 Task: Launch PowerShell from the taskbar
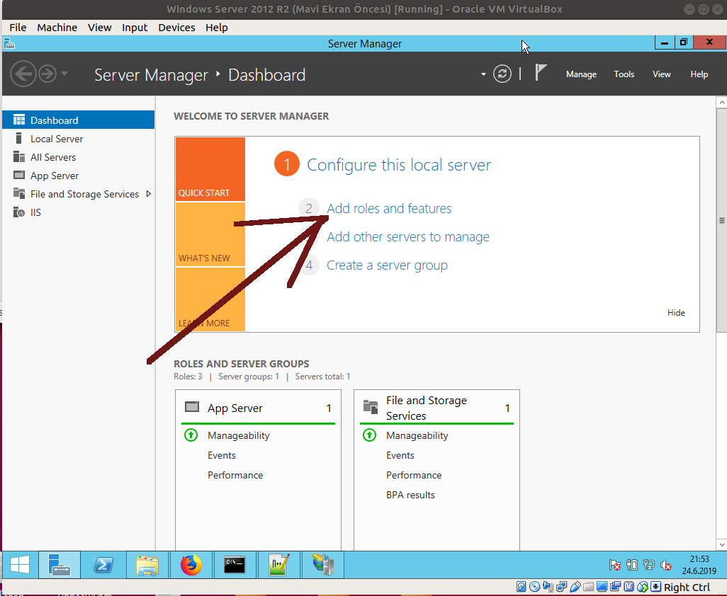103,565
